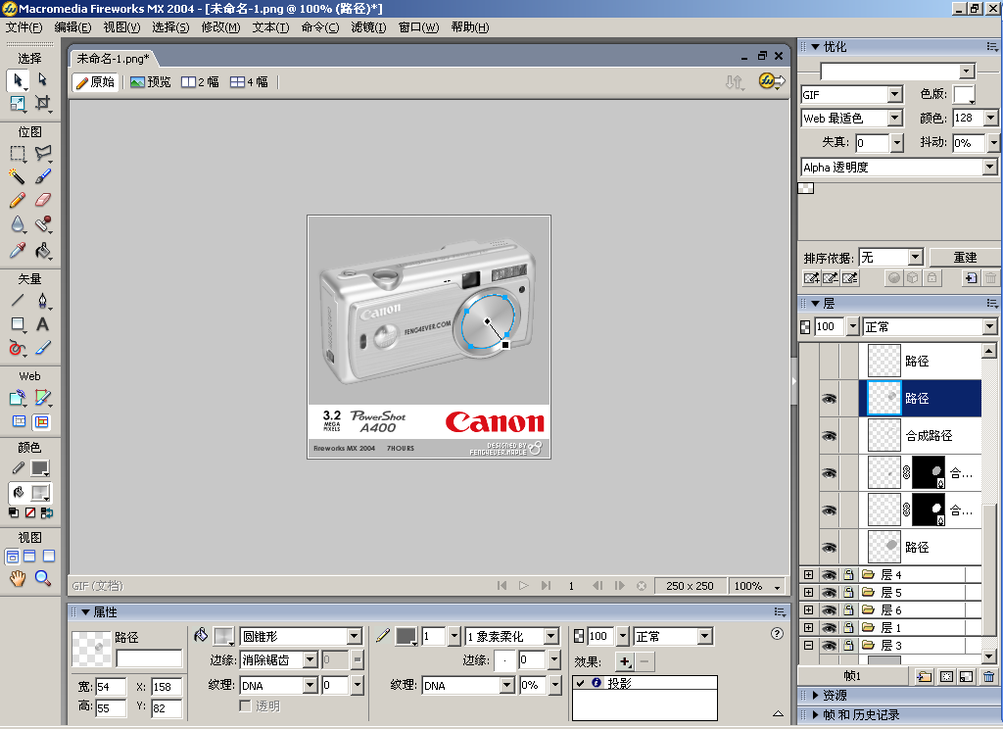The width and height of the screenshot is (1003, 729).
Task: Switch to the 2 幅 view tab
Action: coord(200,82)
